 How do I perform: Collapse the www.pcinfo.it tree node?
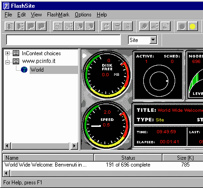click(x=7, y=62)
